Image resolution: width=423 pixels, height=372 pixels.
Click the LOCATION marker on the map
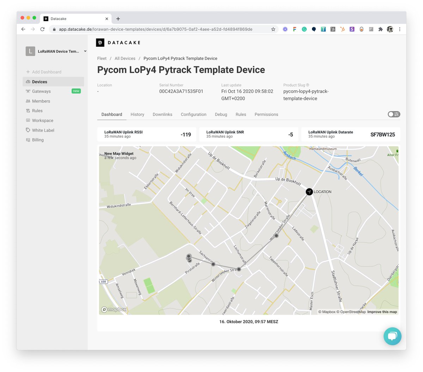pos(309,191)
